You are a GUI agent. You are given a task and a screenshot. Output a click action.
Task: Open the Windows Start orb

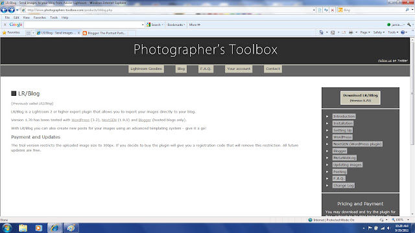pyautogui.click(x=7, y=228)
